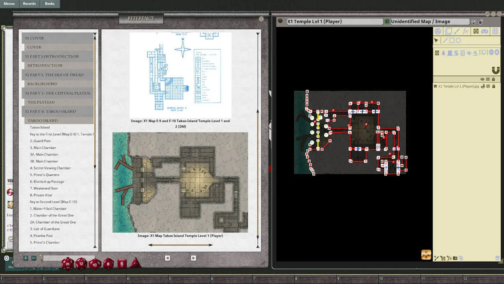The height and width of the screenshot is (284, 504).
Task: Select the paint brush tool
Action: coord(457,31)
